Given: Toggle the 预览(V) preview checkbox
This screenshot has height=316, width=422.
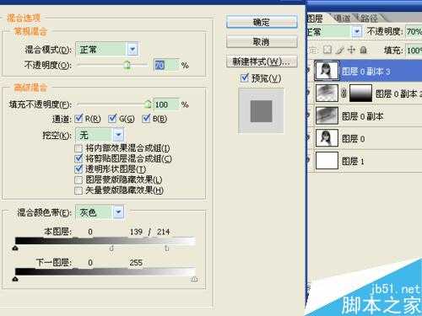Looking at the screenshot, I should [x=245, y=78].
